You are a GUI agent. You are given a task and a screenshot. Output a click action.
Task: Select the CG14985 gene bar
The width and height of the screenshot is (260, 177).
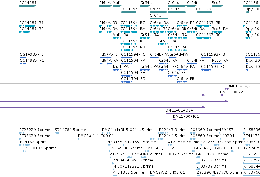(x=27, y=6)
